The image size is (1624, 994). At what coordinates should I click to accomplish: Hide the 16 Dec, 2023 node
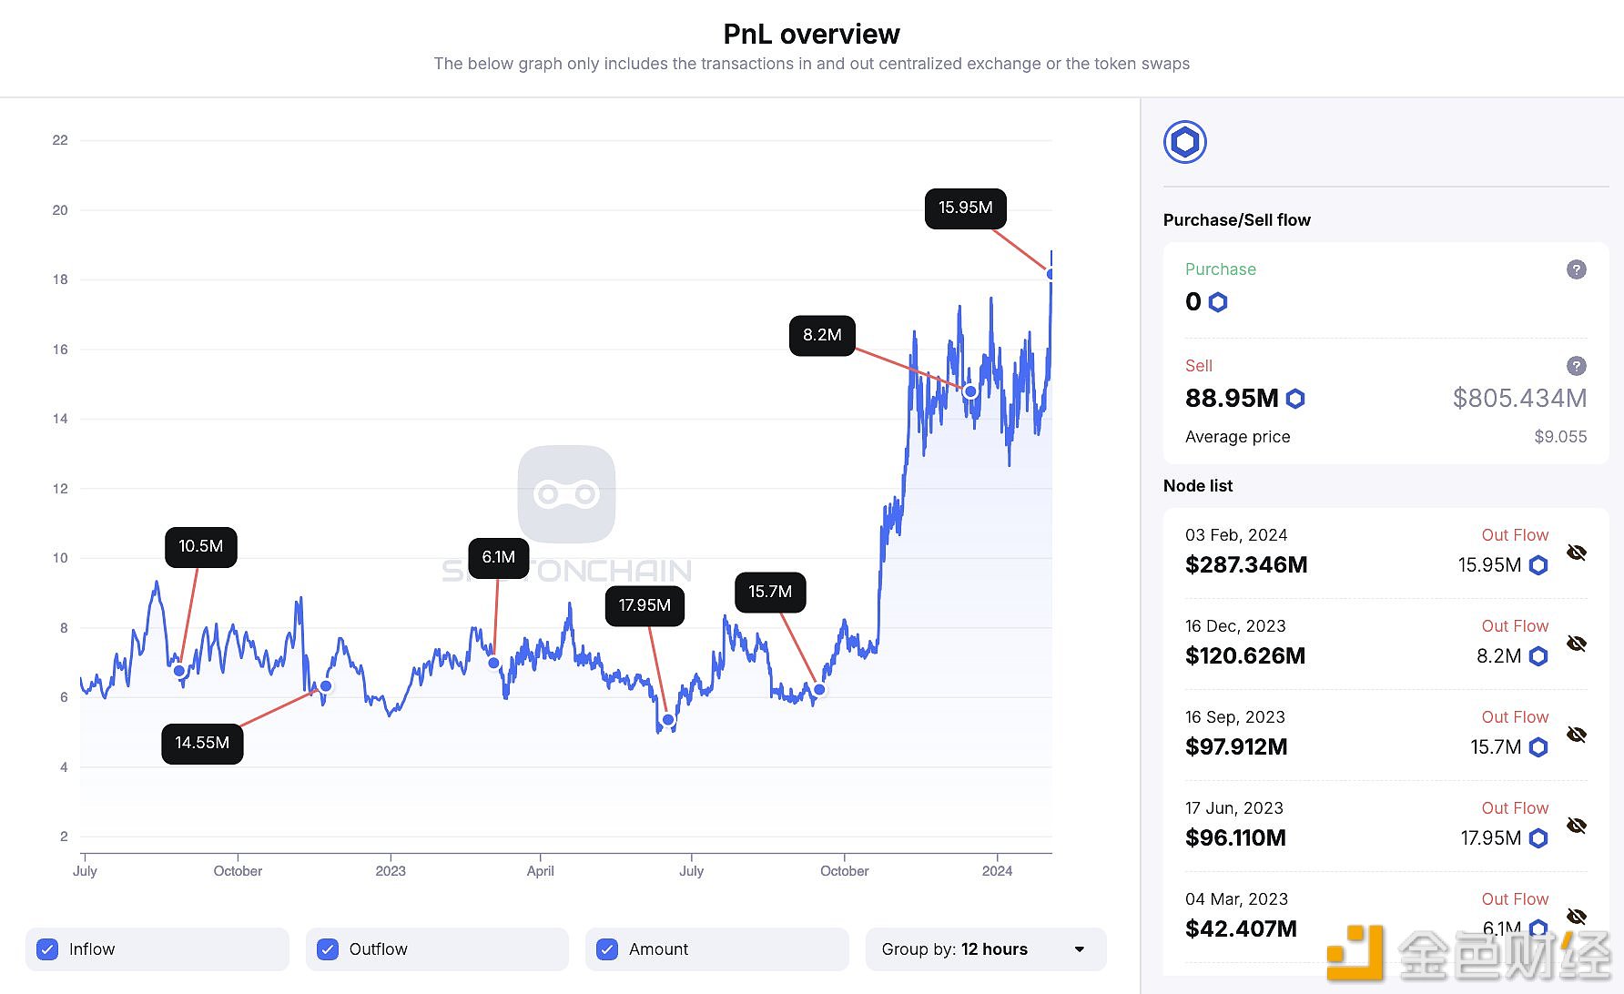coord(1577,644)
